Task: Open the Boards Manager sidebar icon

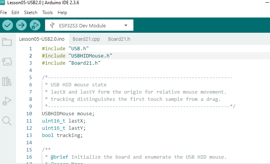Action: 7,61
